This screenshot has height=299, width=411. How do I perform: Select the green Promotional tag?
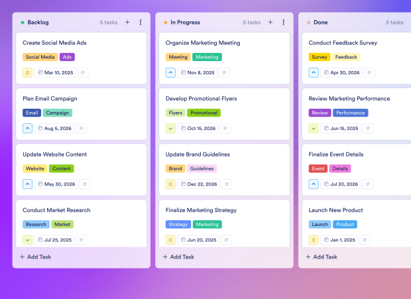[204, 113]
